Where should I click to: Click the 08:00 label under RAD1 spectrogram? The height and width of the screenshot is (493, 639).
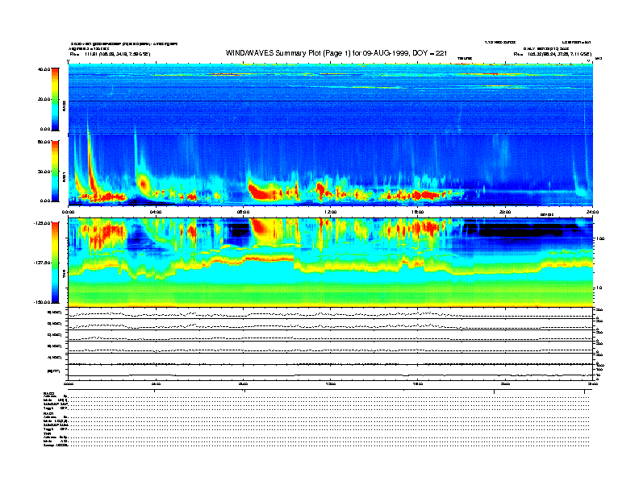pyautogui.click(x=243, y=212)
